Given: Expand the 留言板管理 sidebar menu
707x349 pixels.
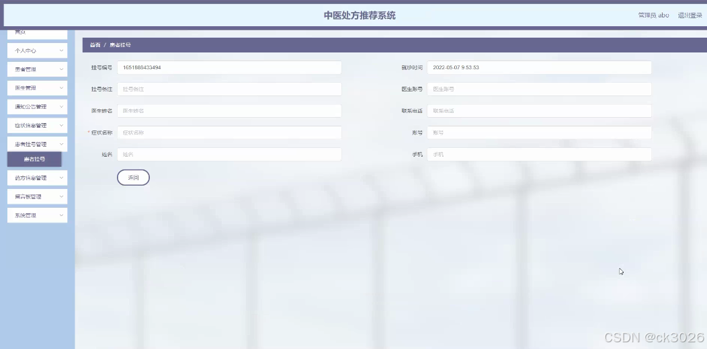Looking at the screenshot, I should click(x=38, y=196).
